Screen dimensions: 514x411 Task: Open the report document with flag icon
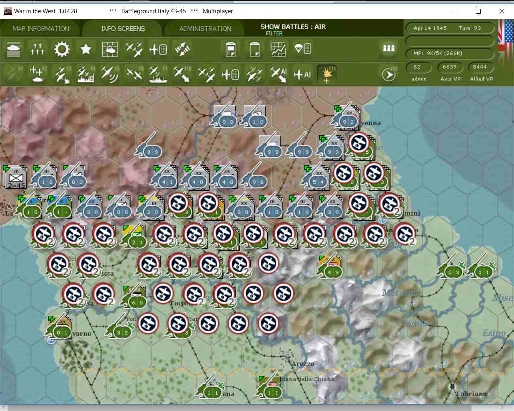[230, 49]
